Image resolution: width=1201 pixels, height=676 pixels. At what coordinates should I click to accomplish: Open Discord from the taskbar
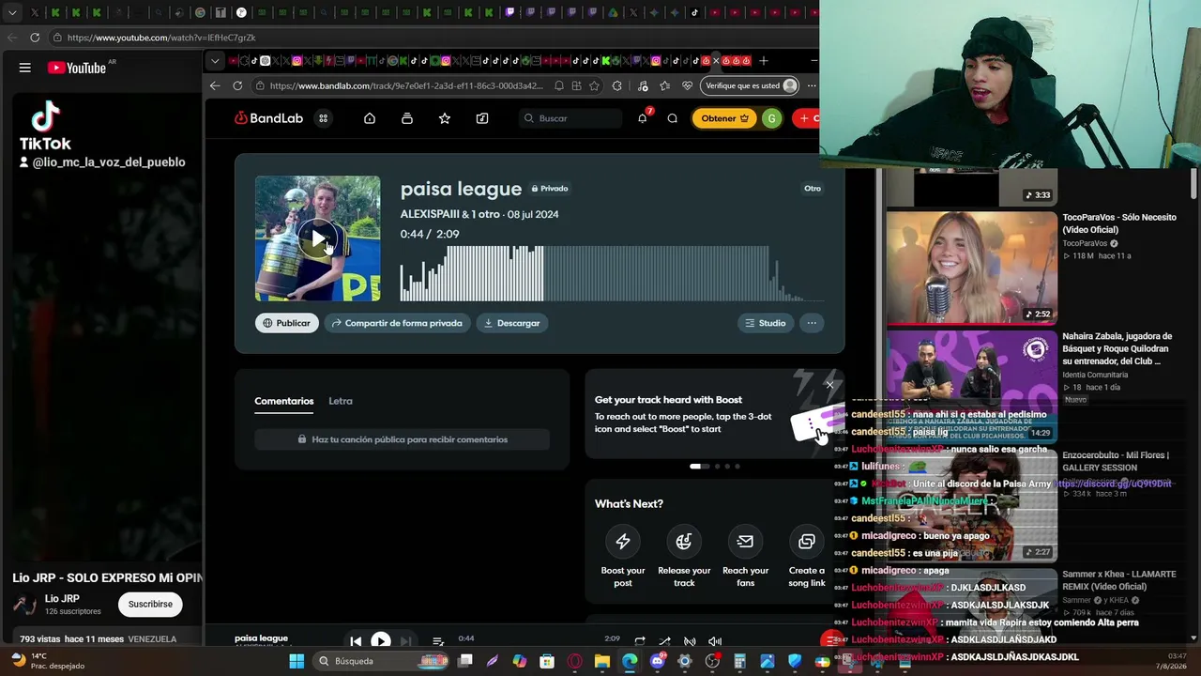pyautogui.click(x=658, y=661)
